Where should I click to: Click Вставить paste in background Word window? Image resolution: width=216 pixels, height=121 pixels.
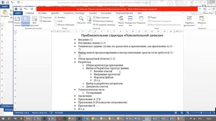(5, 14)
